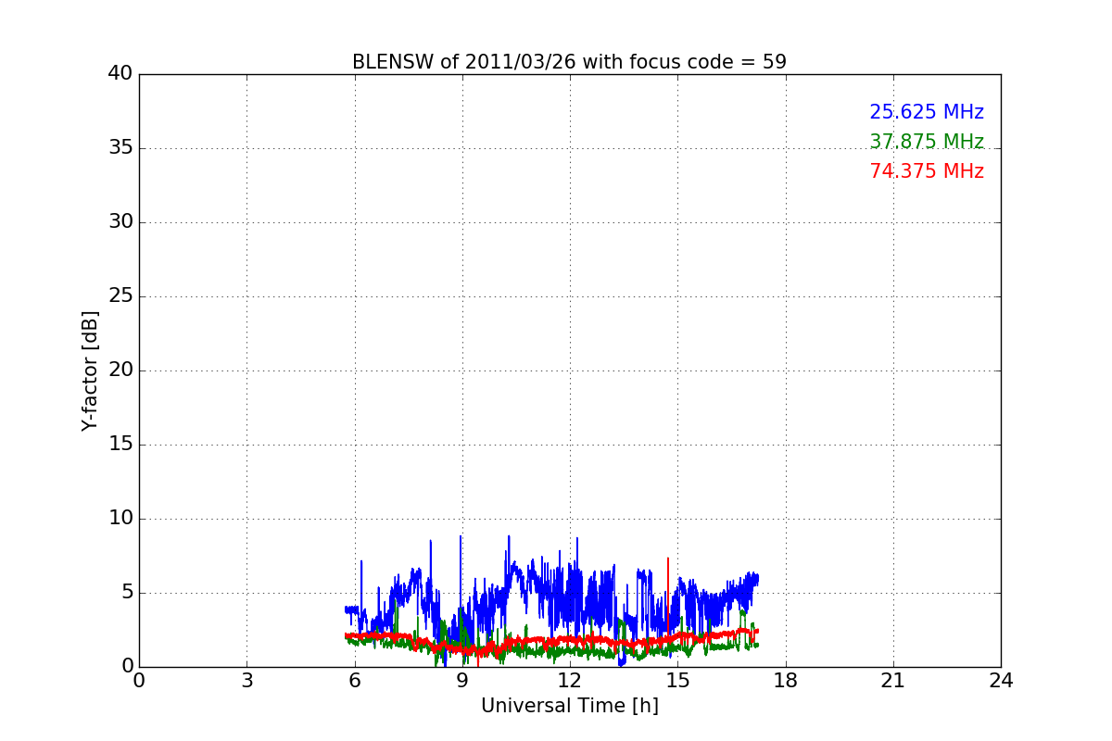
Task: Click the y-axis tick label 10
Action: point(120,519)
